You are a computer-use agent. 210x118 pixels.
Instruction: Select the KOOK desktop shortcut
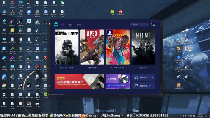(x=45, y=95)
